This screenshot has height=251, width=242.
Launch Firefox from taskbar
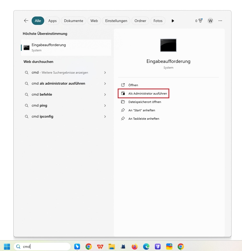tap(134, 247)
